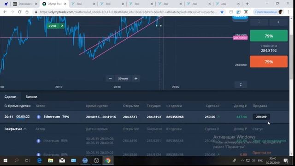This screenshot has height=166, width=295.
Task: Zoom in chart timeframe with plus
Action: tap(136, 78)
